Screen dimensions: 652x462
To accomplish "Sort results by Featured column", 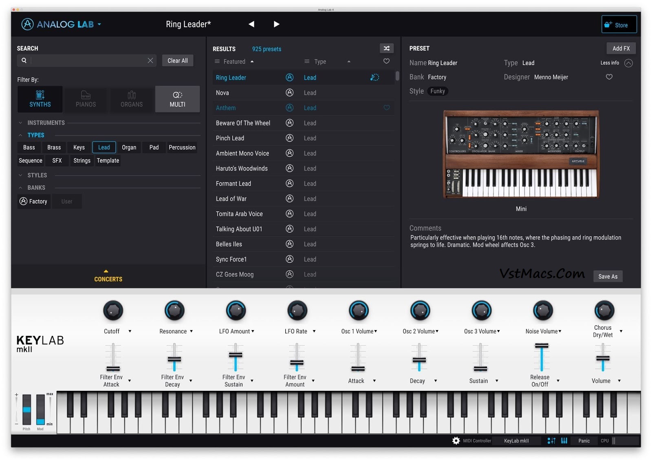I will click(234, 61).
